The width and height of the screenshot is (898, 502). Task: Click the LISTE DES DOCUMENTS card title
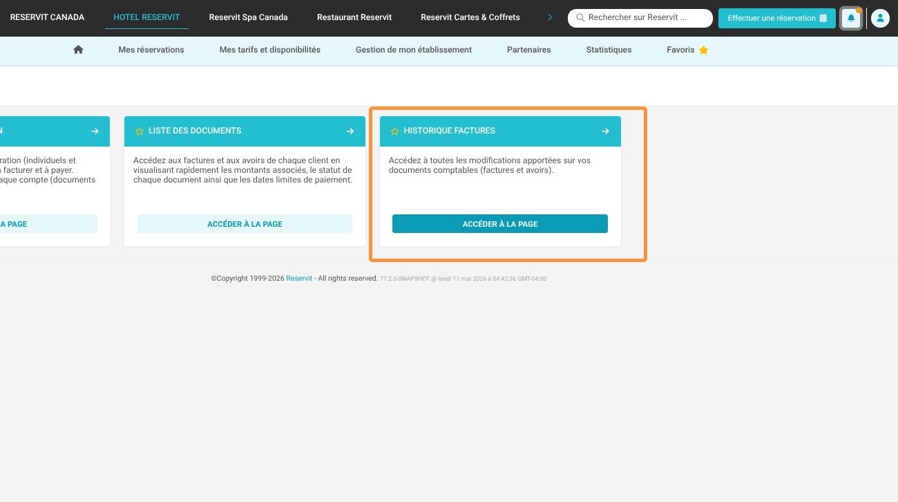click(x=195, y=131)
